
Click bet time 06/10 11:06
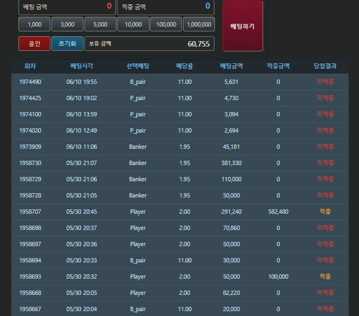82,147
